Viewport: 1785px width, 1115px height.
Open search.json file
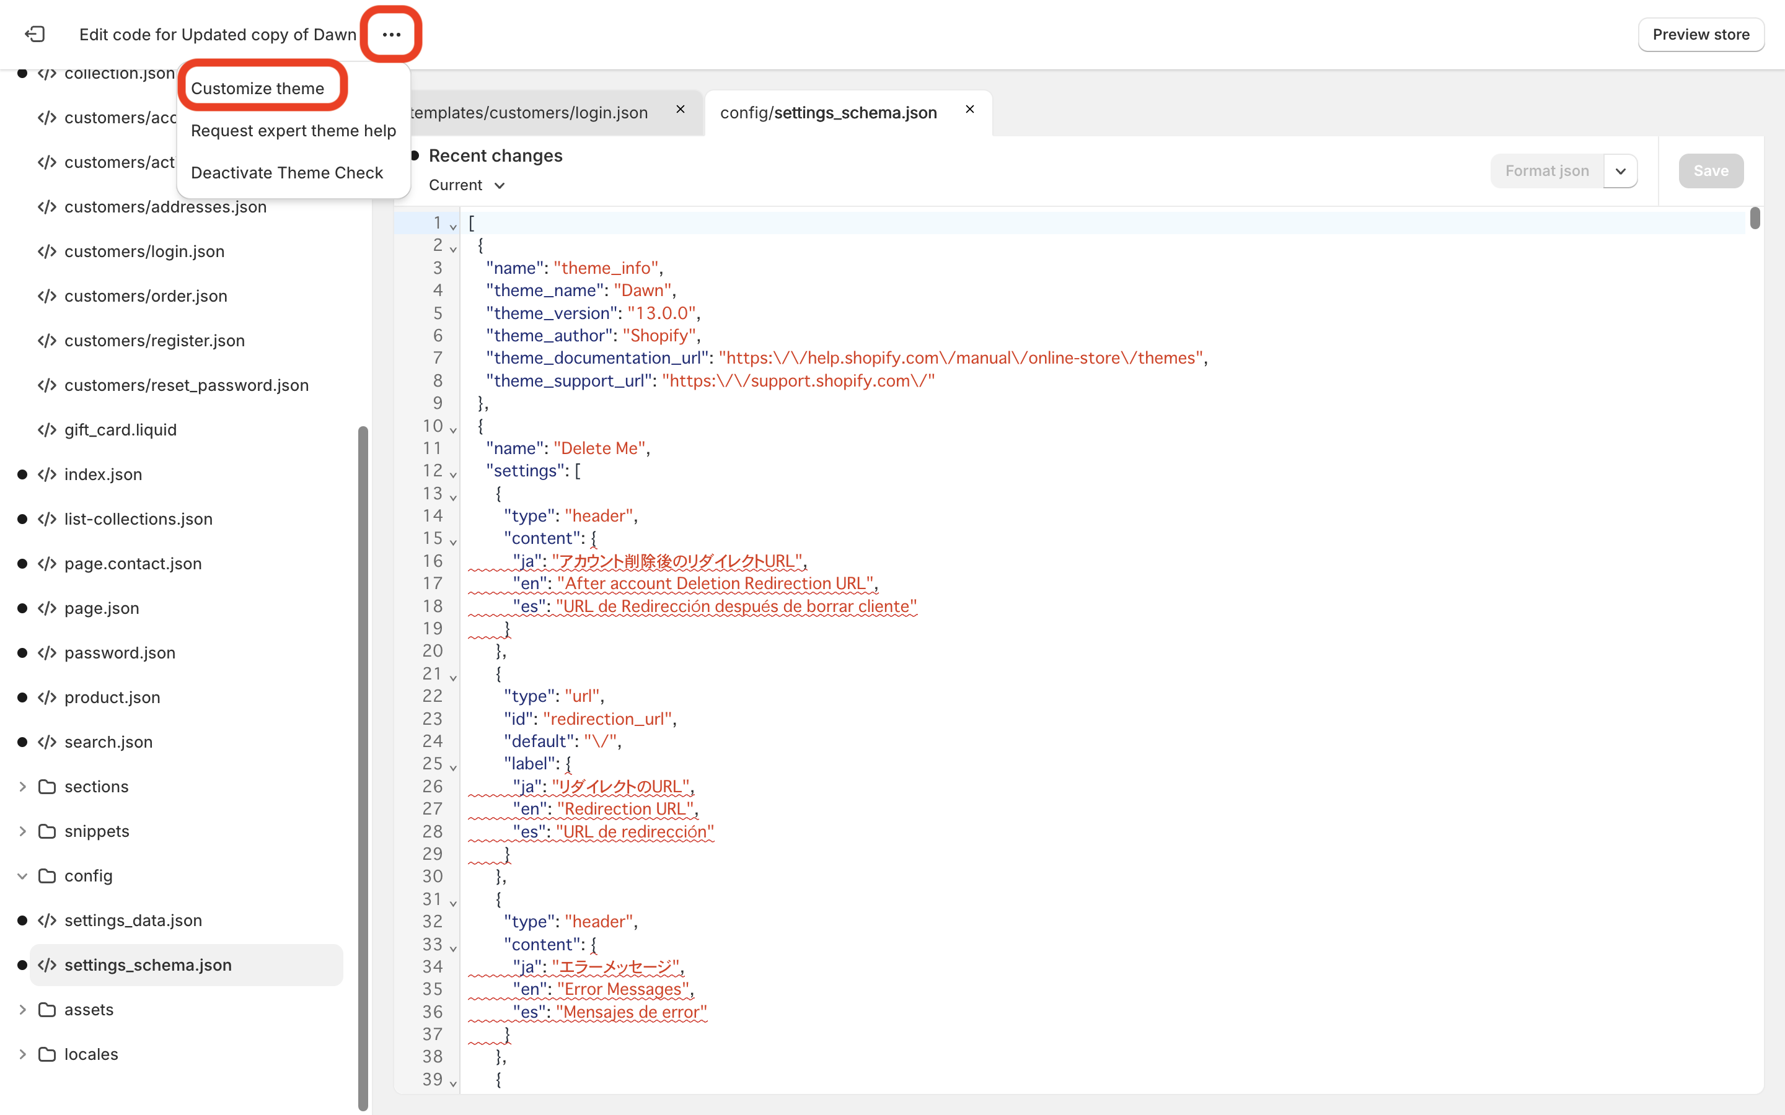[x=108, y=742]
